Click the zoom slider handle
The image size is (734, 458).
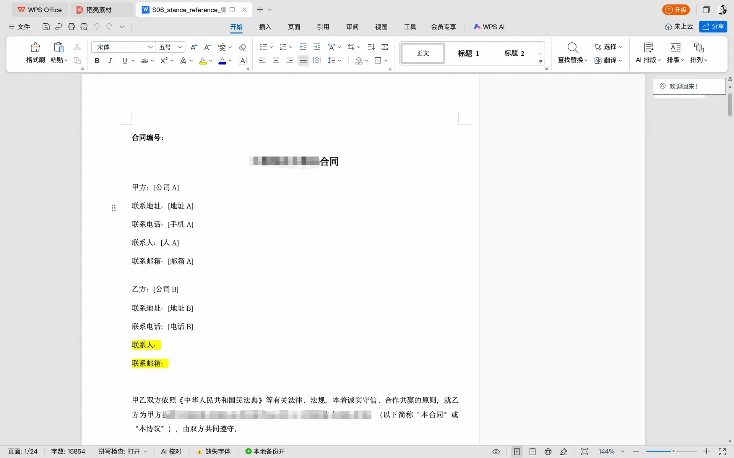click(x=674, y=452)
